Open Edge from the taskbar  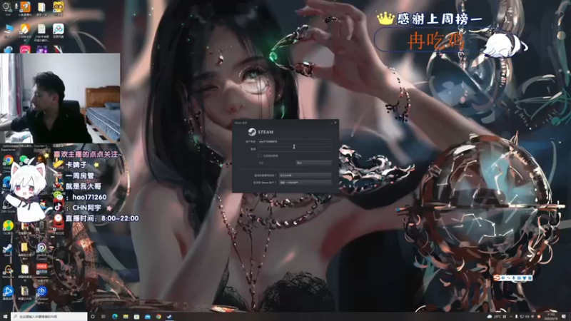115,317
